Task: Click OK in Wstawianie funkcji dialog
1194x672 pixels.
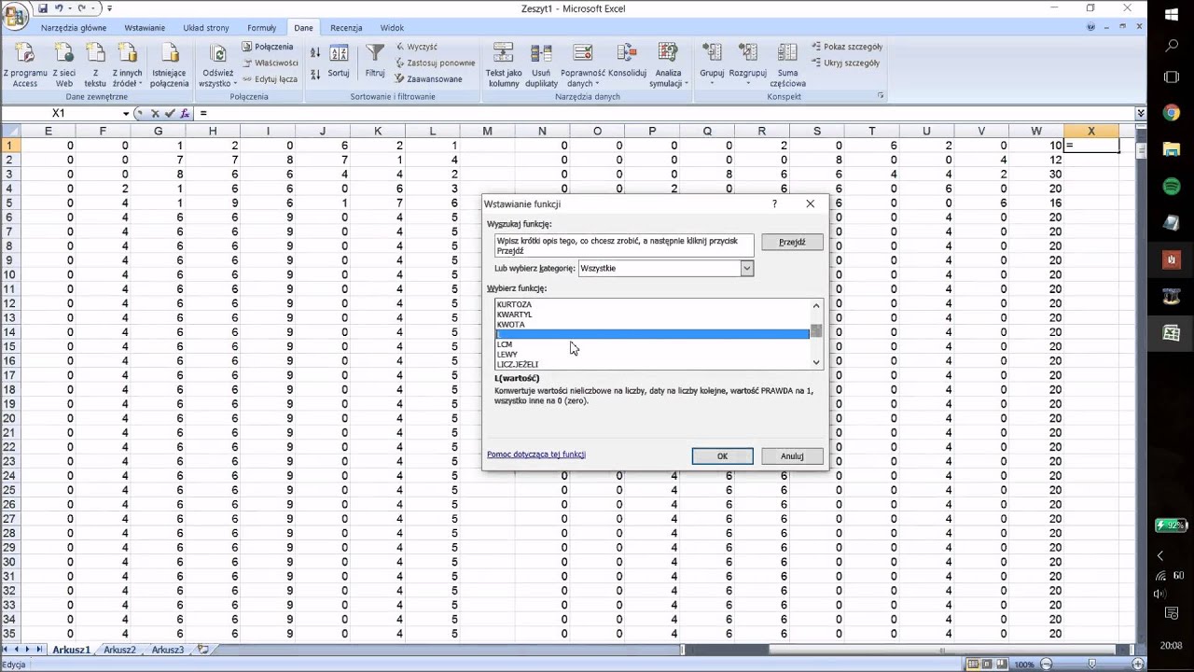Action: (x=722, y=455)
